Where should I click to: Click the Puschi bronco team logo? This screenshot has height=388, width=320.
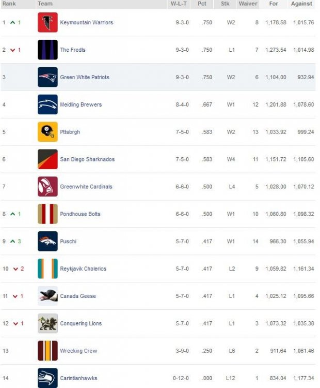(x=47, y=241)
